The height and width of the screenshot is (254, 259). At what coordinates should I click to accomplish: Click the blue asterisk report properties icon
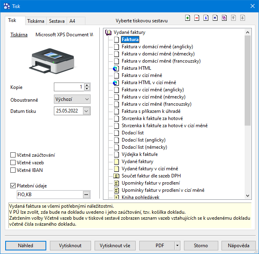(x=215, y=18)
